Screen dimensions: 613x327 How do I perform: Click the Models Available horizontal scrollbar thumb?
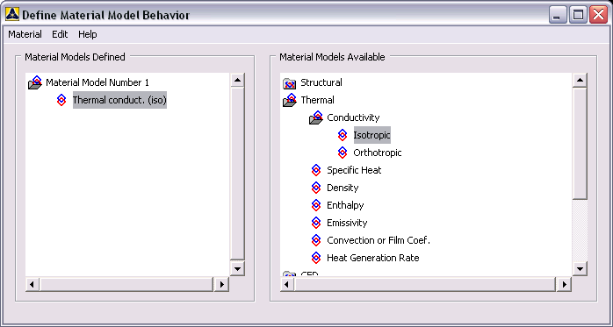click(x=425, y=284)
